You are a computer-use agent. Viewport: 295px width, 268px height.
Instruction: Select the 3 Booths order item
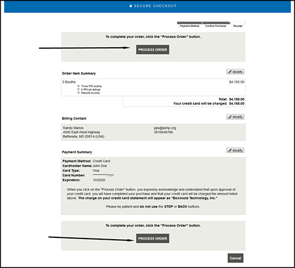pos(69,82)
